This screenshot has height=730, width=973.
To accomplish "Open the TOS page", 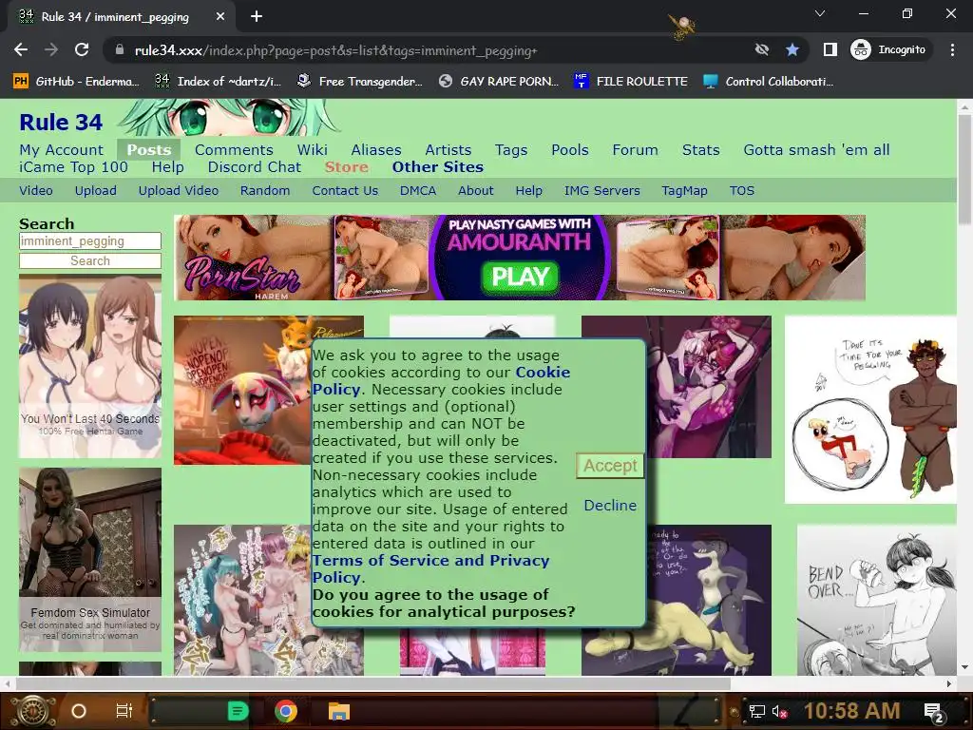I will point(741,190).
